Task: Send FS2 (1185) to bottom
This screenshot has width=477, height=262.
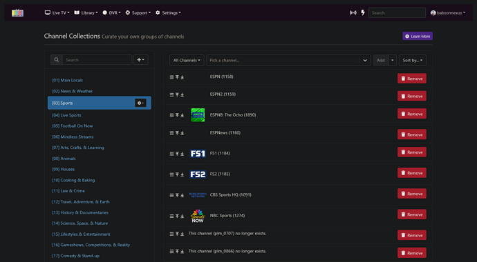Action: pyautogui.click(x=183, y=174)
